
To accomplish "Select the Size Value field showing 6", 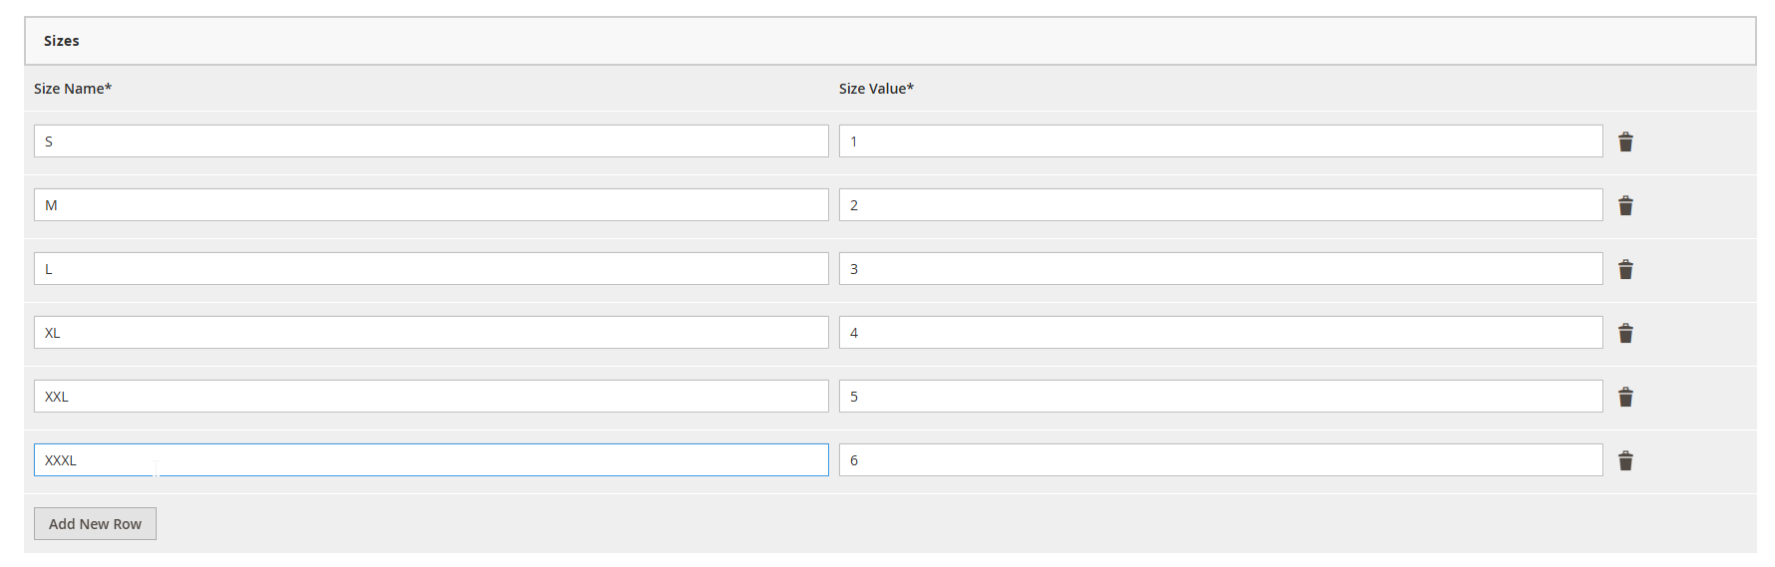I will point(1220,460).
